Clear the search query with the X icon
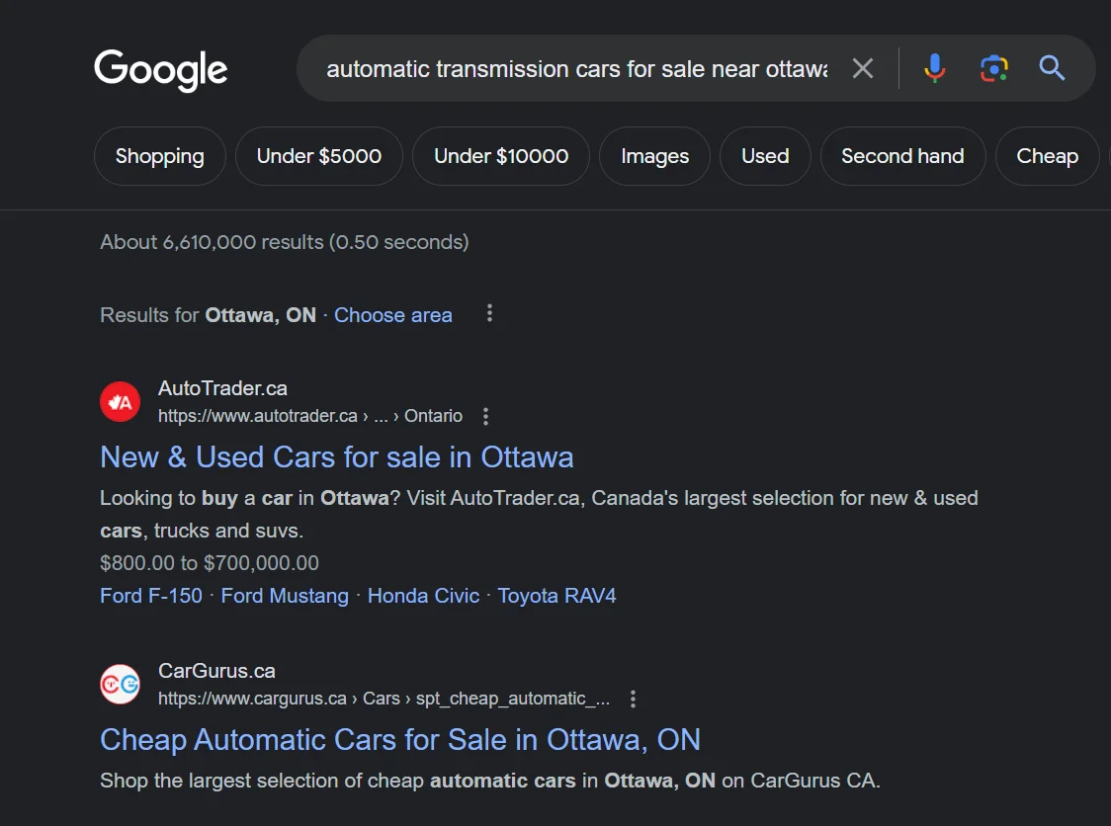This screenshot has height=826, width=1111. pos(862,68)
